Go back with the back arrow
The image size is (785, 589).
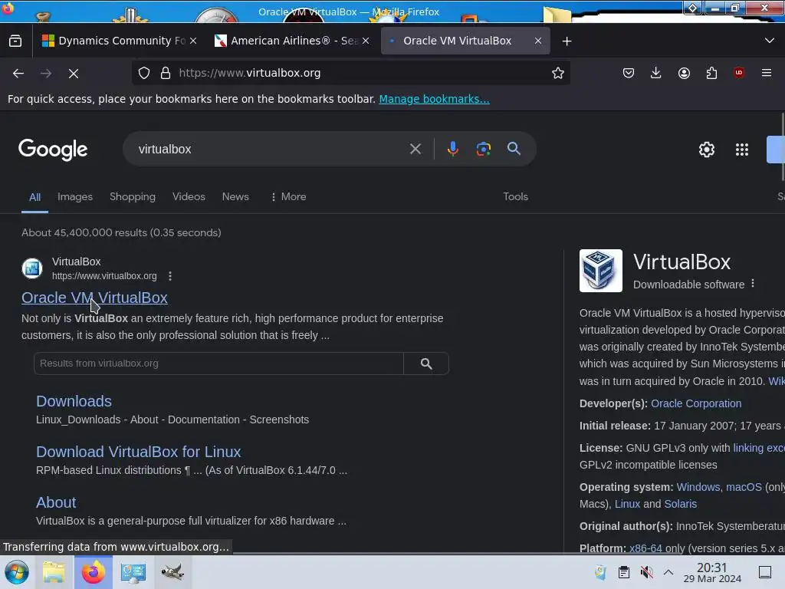18,73
